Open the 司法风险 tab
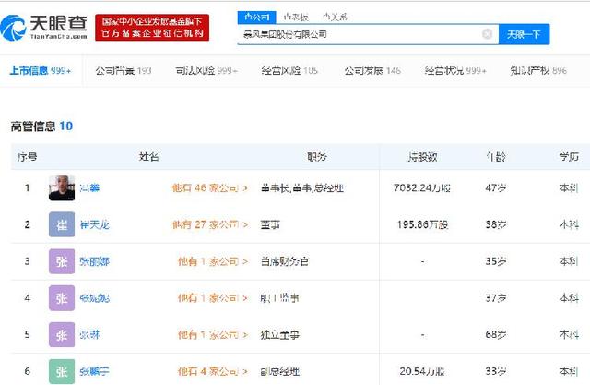 point(206,70)
